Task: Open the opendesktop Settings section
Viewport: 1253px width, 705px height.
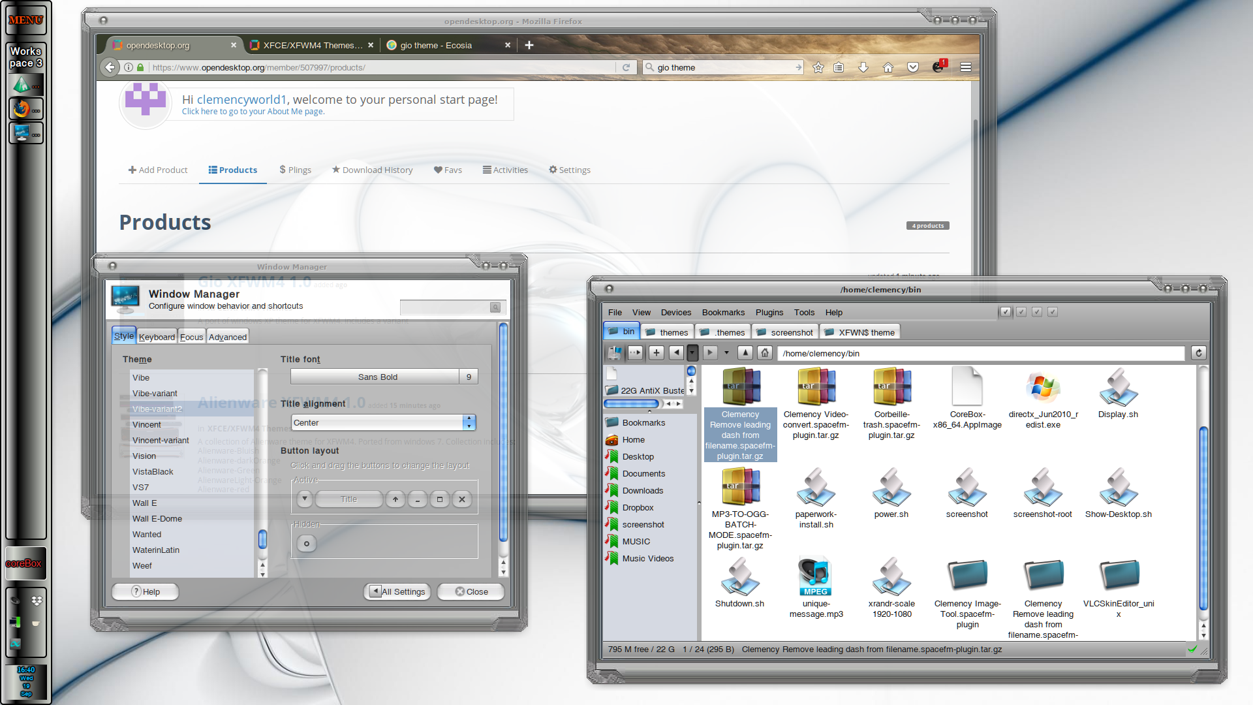Action: (x=569, y=170)
